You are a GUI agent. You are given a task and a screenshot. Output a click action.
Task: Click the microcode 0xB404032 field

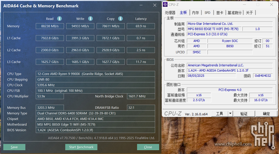(x=263, y=76)
